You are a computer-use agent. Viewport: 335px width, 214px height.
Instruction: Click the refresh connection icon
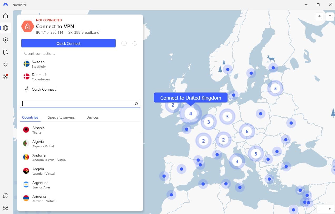tap(135, 43)
